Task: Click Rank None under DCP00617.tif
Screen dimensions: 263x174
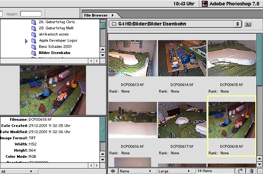Action: [x=169, y=153]
